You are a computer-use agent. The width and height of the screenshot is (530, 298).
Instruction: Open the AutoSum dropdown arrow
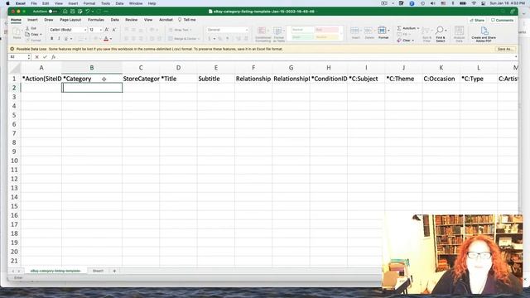click(418, 28)
